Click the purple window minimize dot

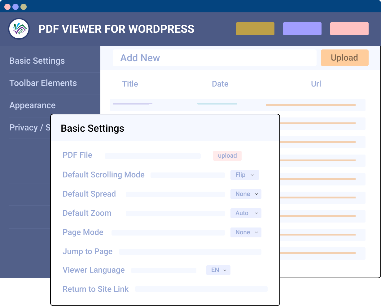click(x=15, y=7)
